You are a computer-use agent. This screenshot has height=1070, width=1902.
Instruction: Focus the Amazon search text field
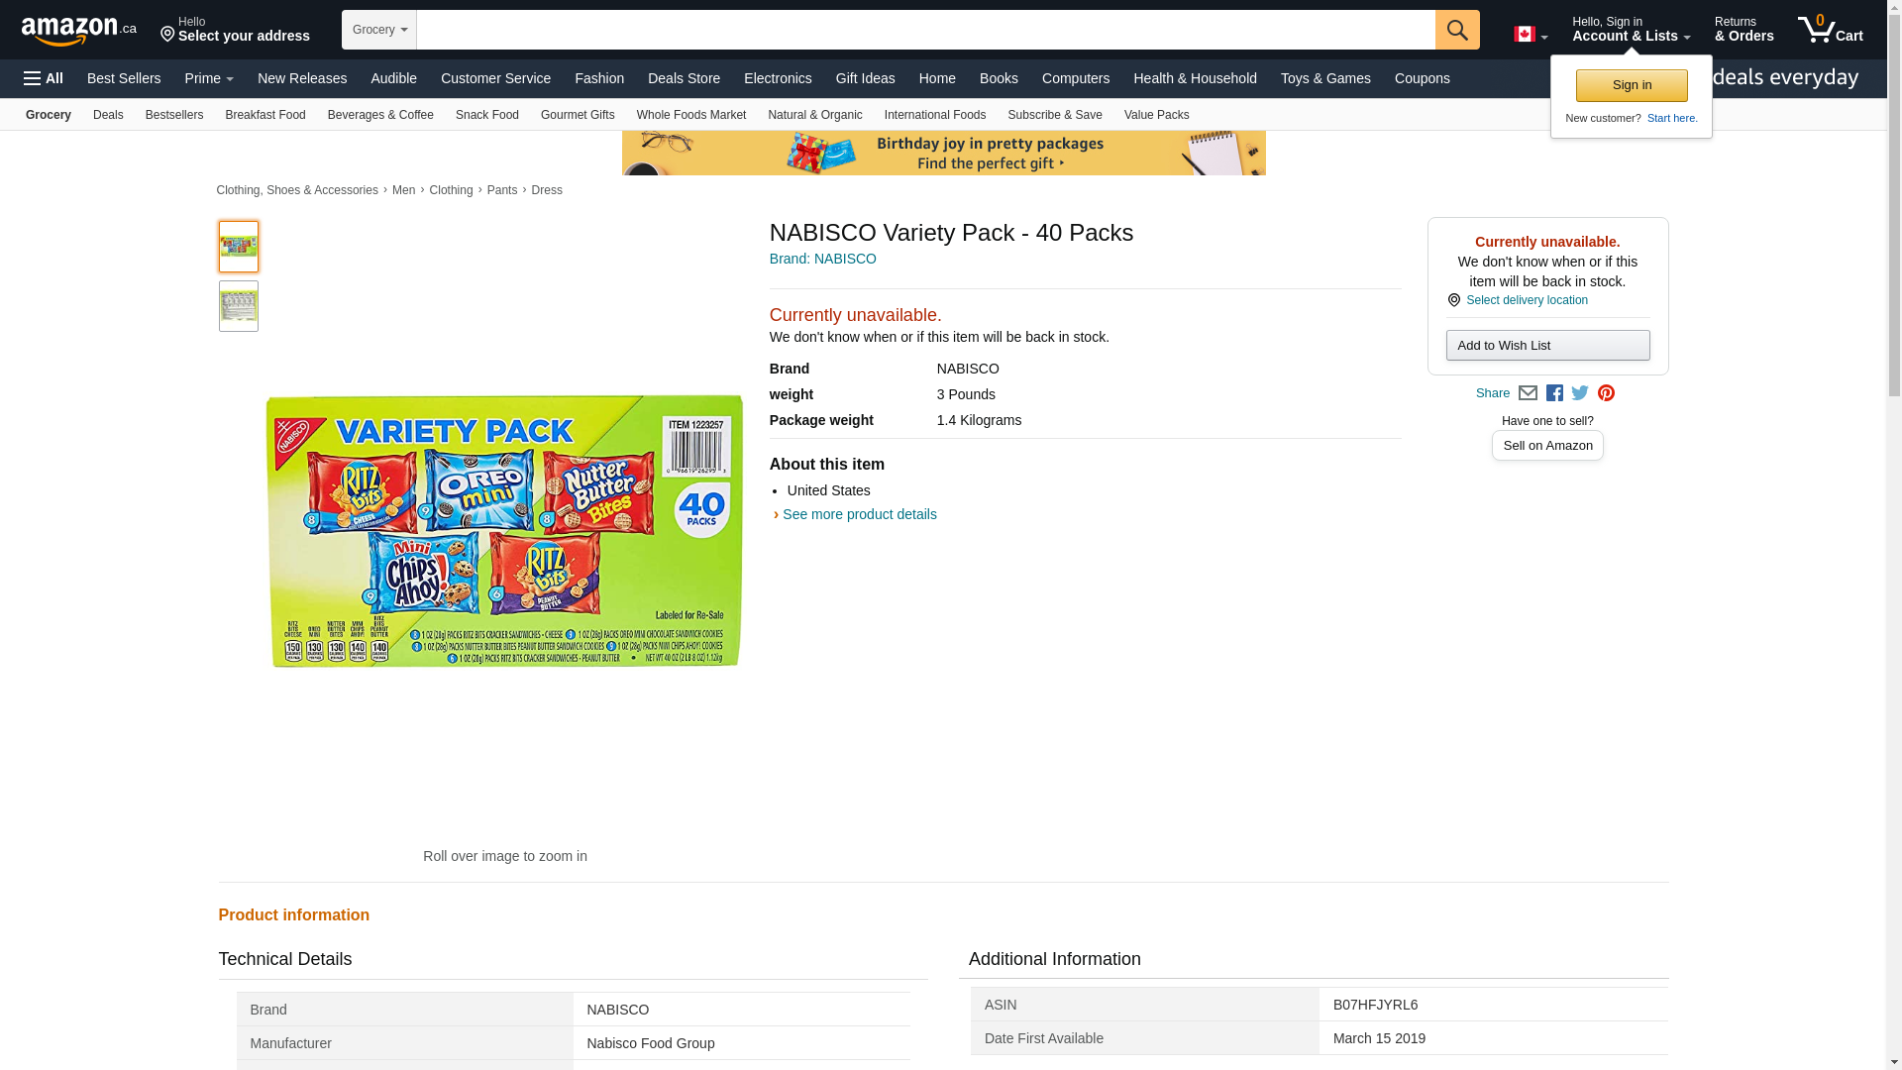coord(925,30)
